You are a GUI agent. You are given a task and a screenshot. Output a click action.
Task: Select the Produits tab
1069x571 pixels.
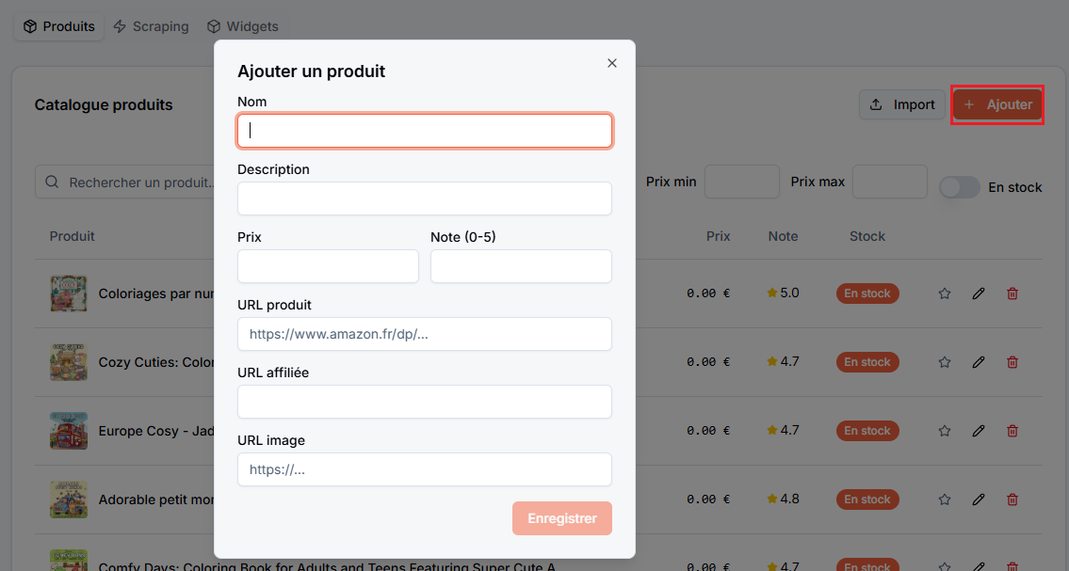pos(58,26)
